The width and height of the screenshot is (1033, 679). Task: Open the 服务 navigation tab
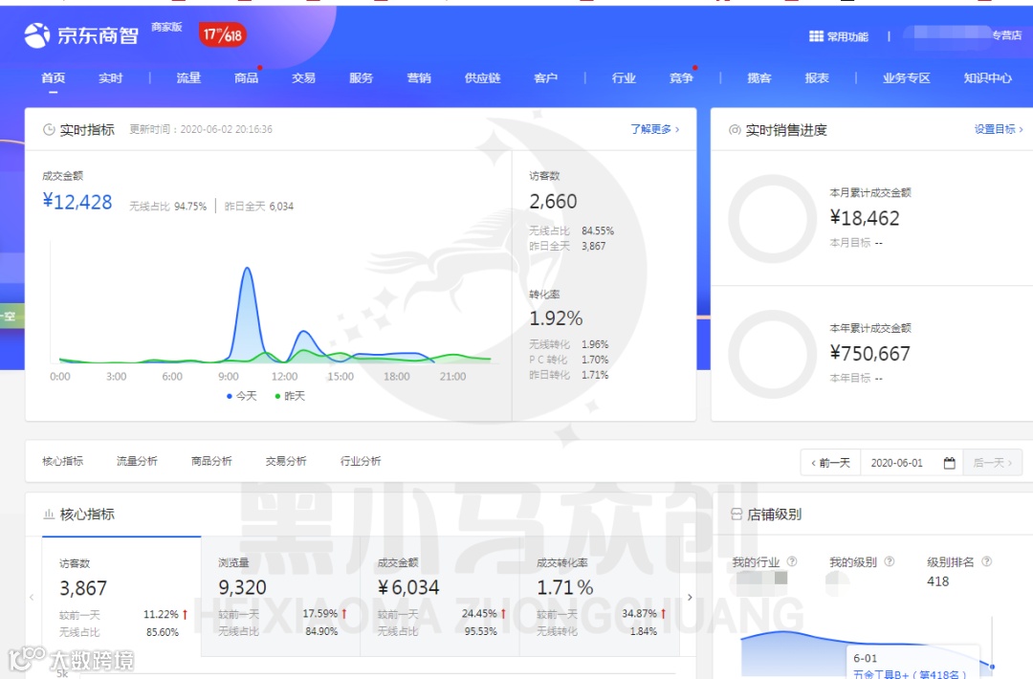pyautogui.click(x=361, y=77)
